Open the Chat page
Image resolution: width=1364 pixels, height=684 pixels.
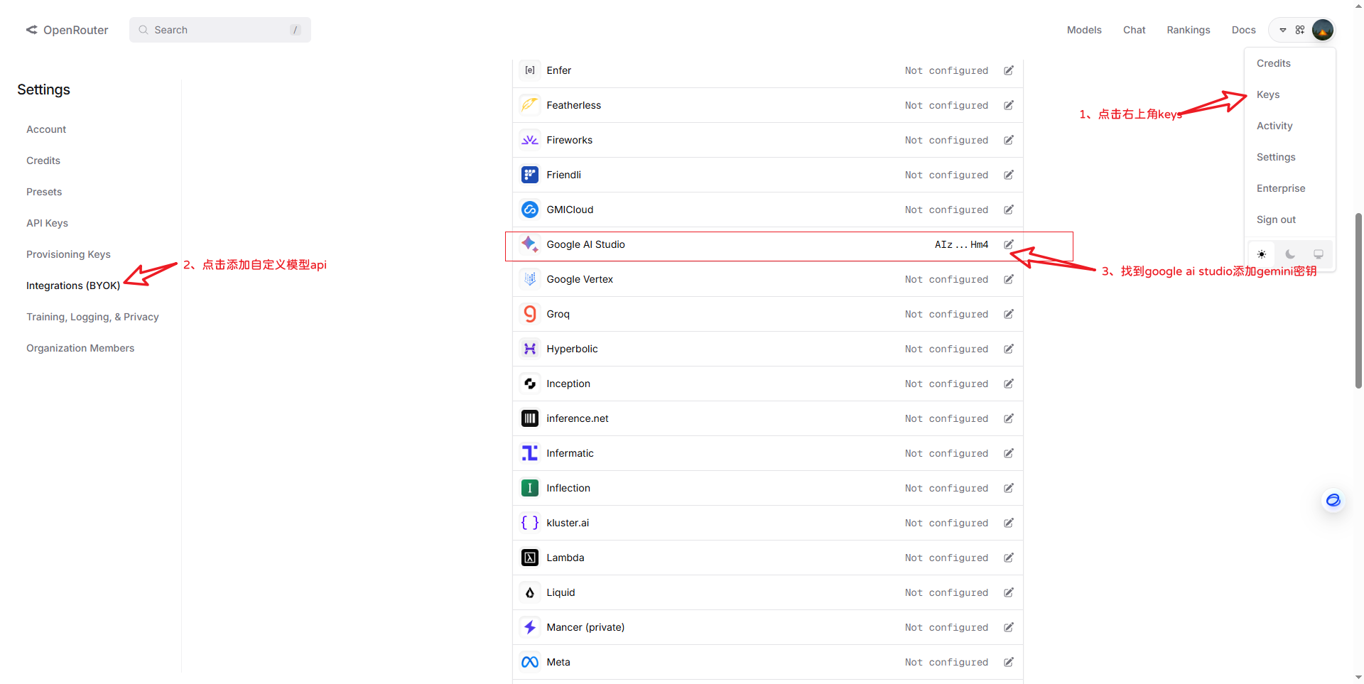pos(1135,30)
